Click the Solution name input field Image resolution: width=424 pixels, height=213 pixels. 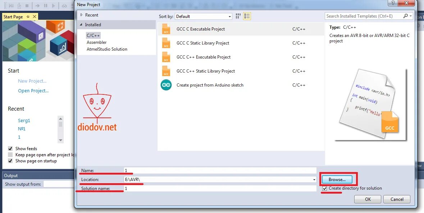pos(220,189)
